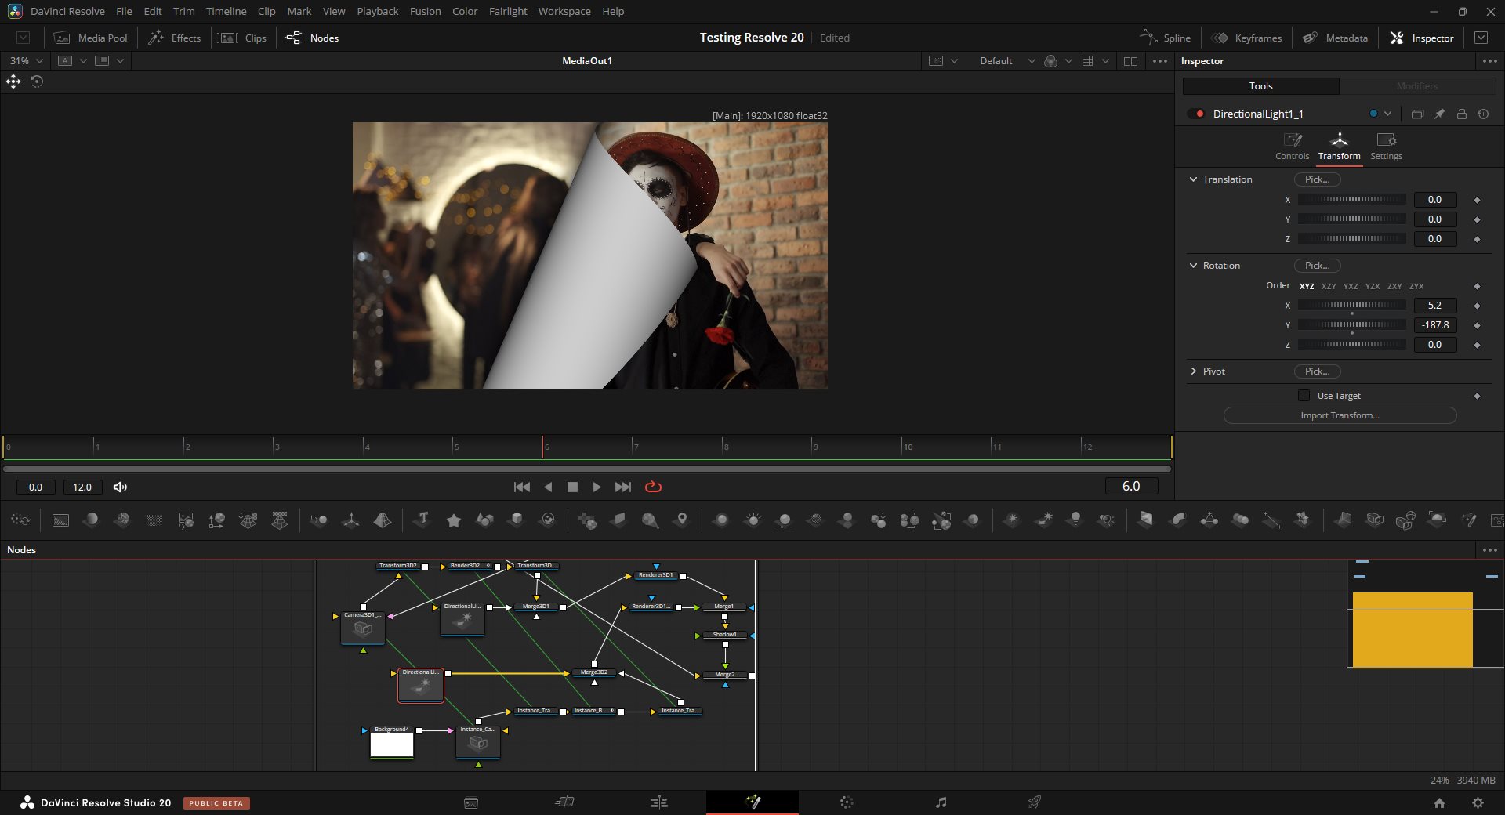Image resolution: width=1505 pixels, height=815 pixels.
Task: Open the viewer zoom 31% dropdown
Action: click(26, 61)
